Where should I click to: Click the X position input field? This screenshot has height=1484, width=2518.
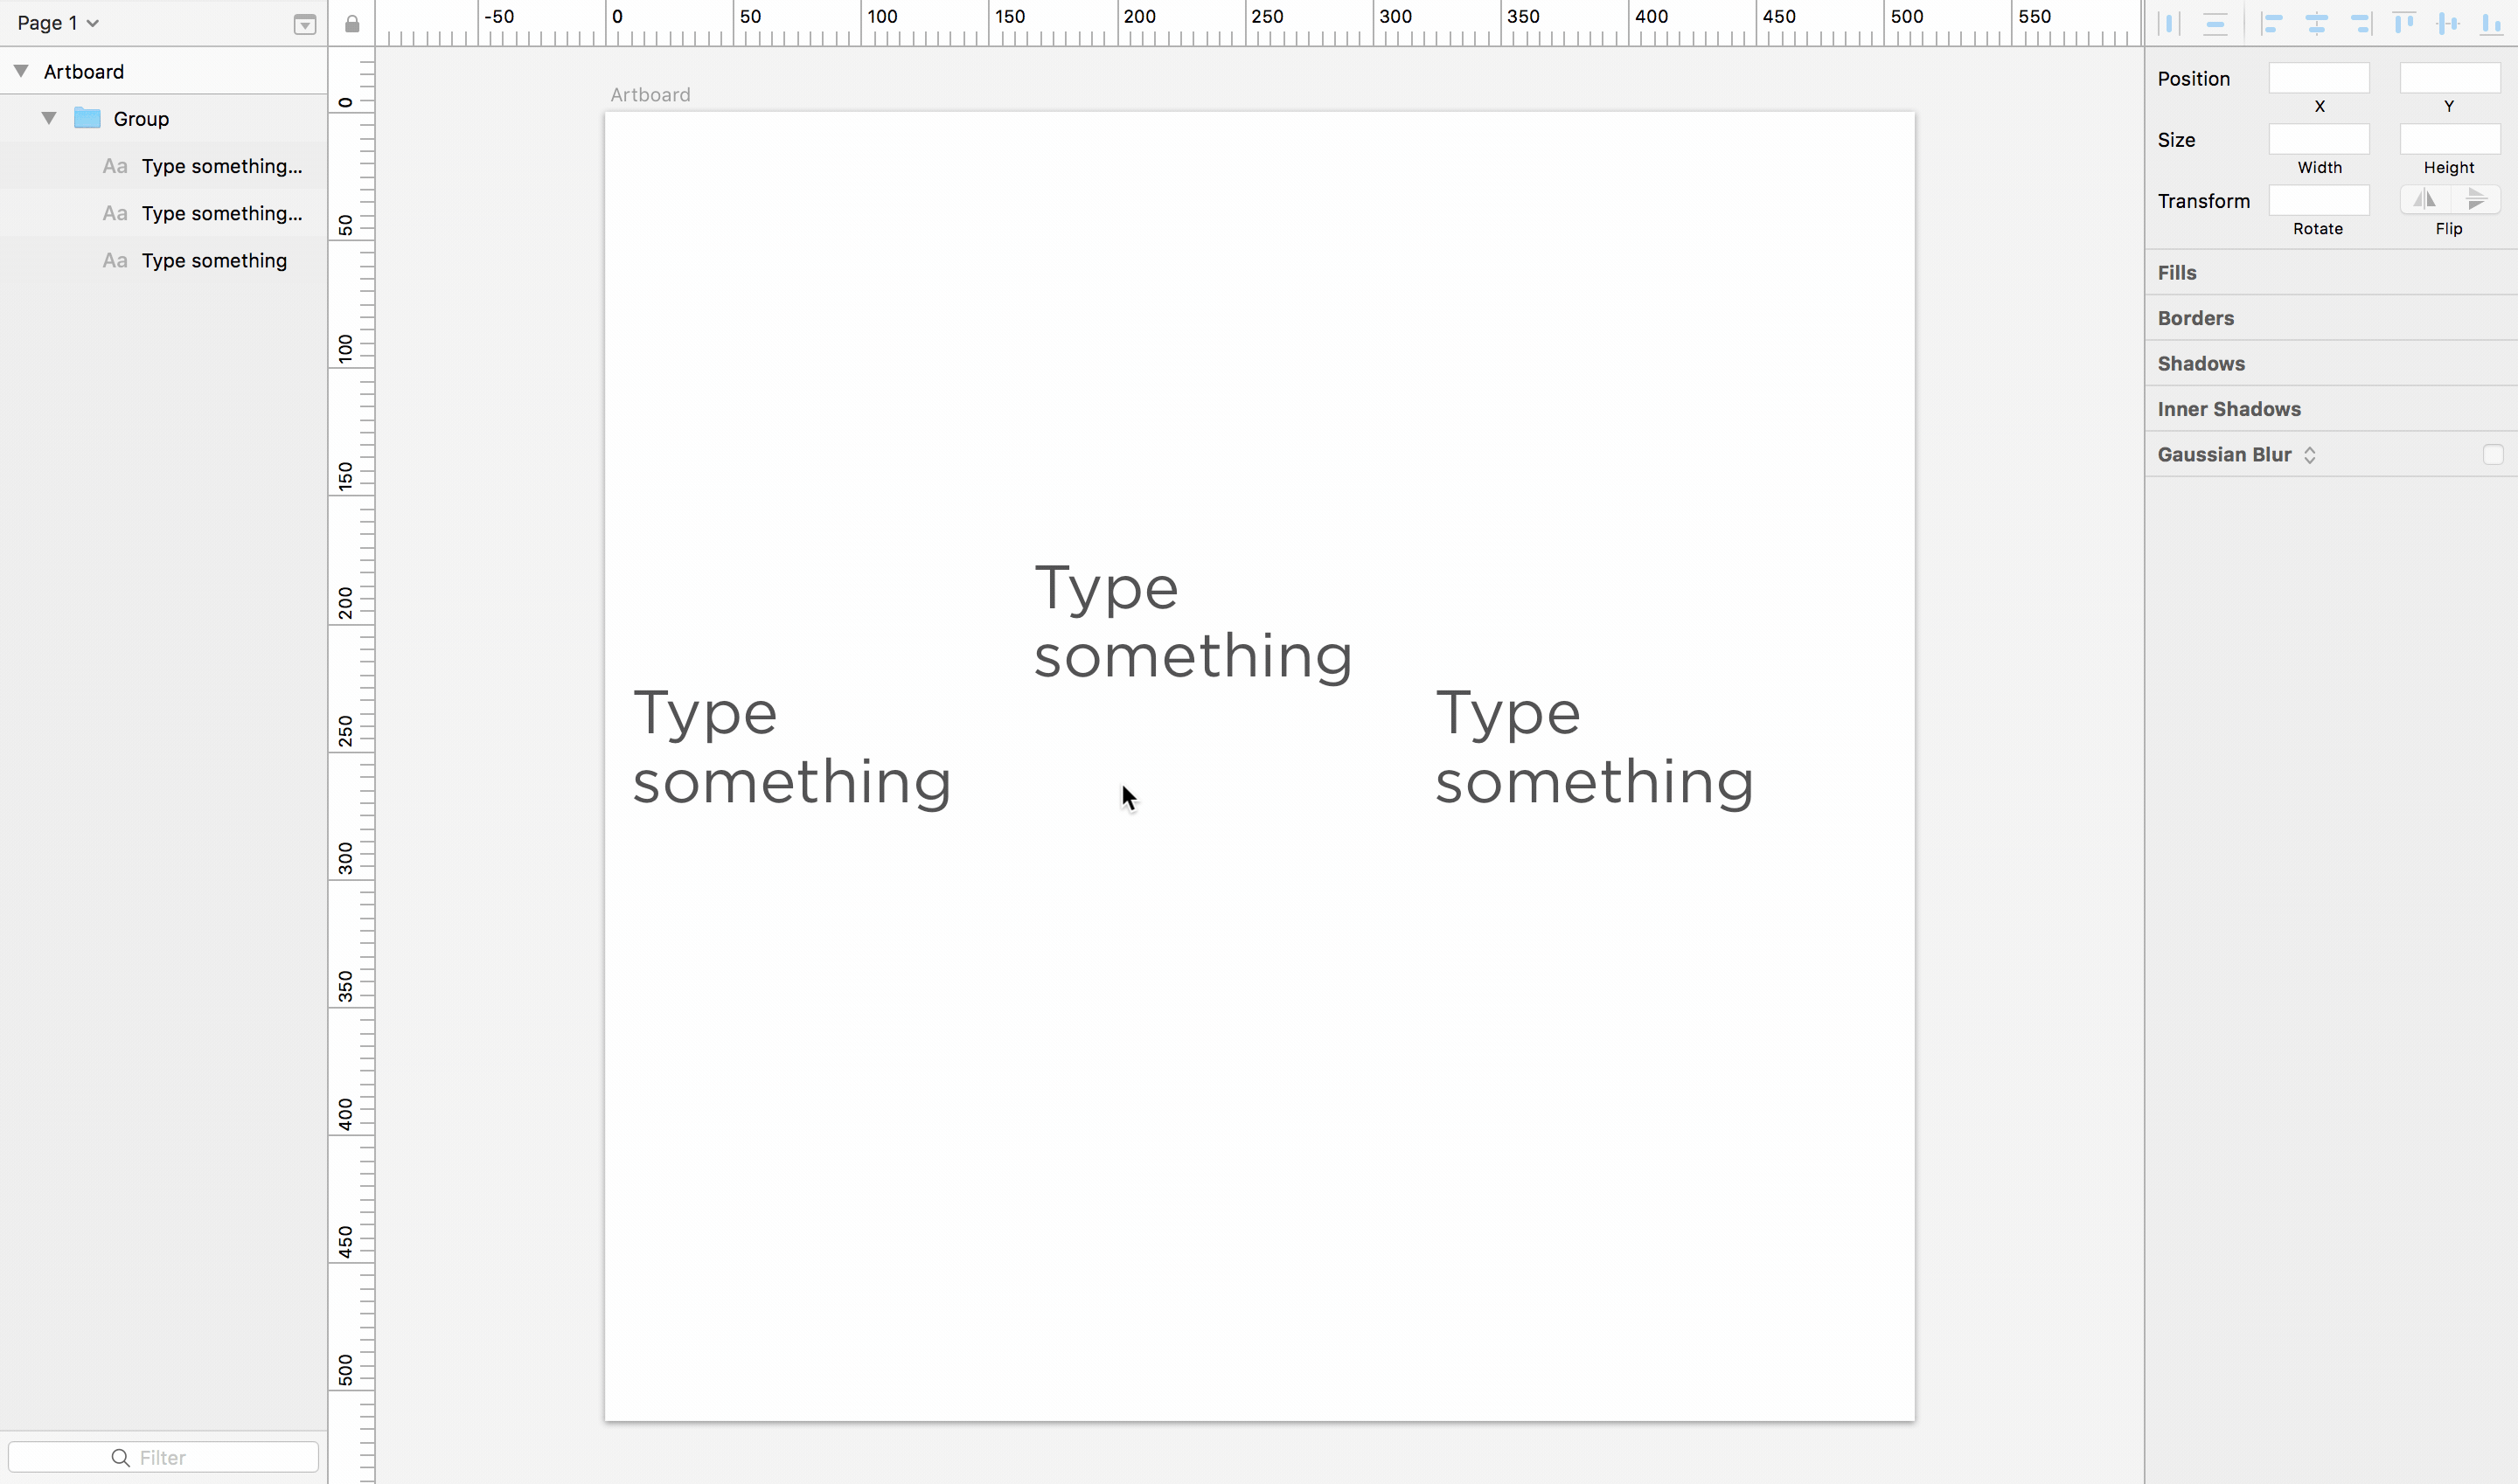click(2319, 78)
